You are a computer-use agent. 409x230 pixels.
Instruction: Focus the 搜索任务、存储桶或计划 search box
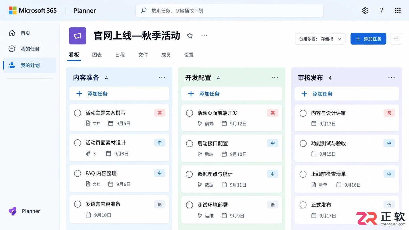(x=229, y=11)
